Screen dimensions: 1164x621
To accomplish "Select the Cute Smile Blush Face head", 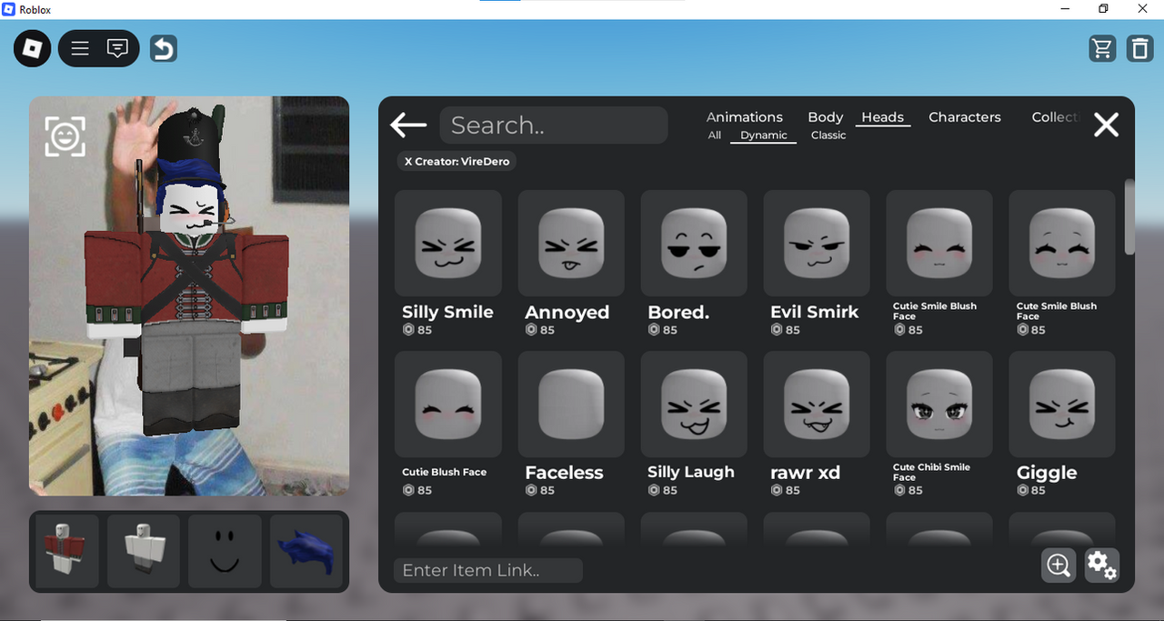I will (1062, 244).
